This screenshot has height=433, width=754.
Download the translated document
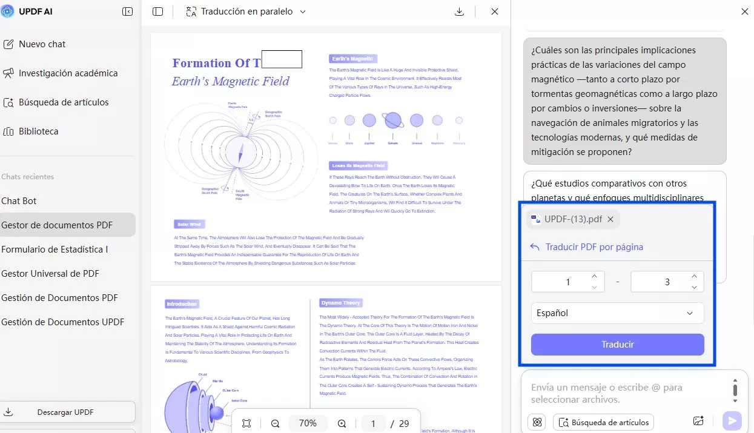pos(460,12)
